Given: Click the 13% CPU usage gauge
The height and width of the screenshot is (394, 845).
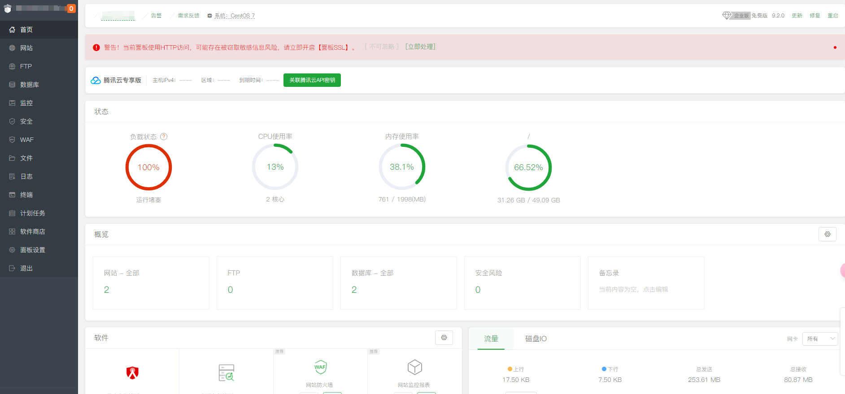Looking at the screenshot, I should 275,167.
